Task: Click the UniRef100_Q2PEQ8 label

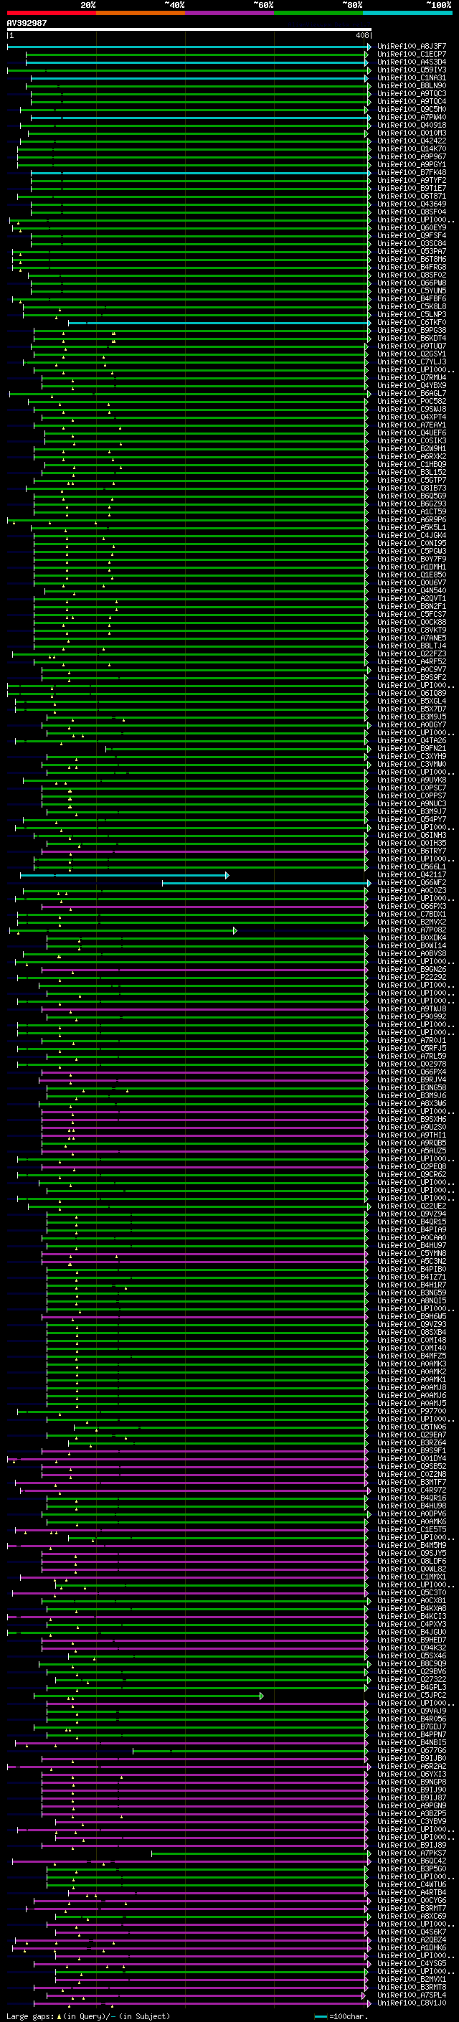Action: coord(412,1166)
